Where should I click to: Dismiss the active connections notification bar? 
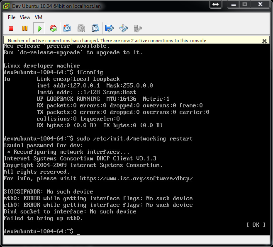[264, 41]
